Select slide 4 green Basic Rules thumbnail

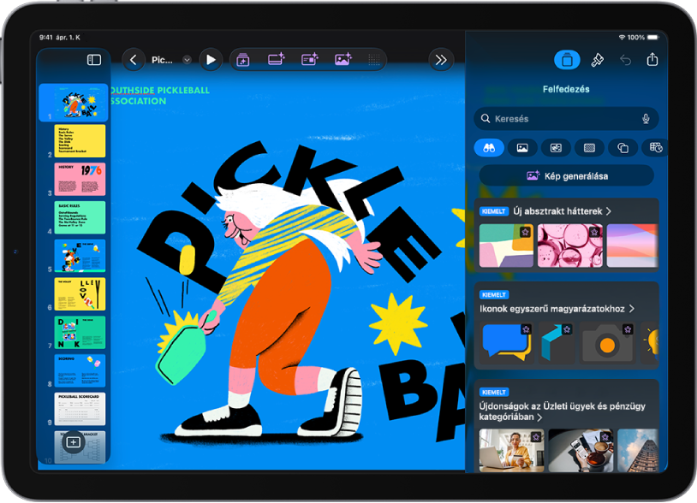tap(80, 217)
